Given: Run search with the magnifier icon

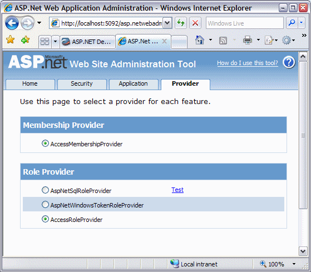Looking at the screenshot, I should click(x=292, y=23).
